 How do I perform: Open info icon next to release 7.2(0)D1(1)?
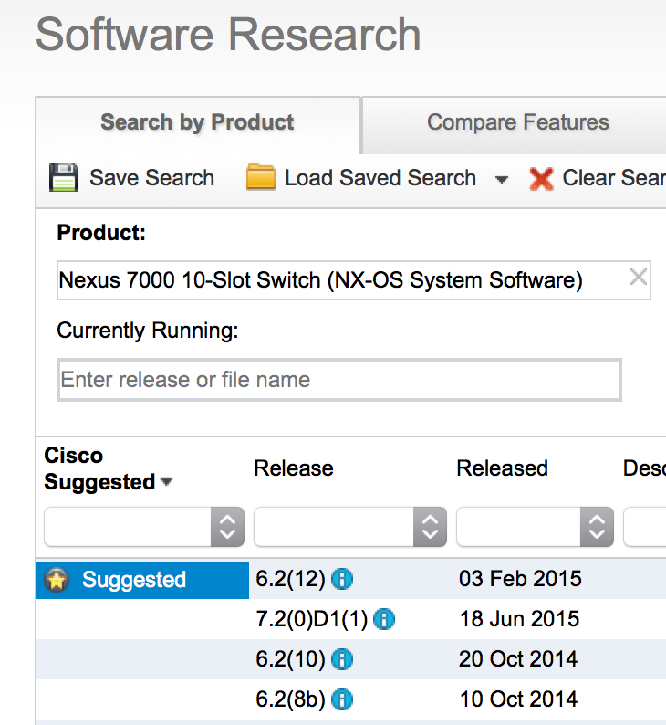click(x=384, y=619)
